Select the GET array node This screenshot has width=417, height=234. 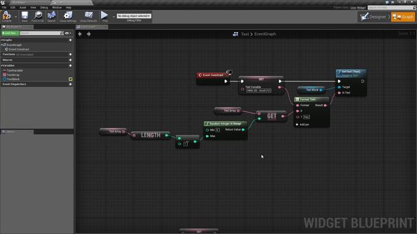click(272, 116)
